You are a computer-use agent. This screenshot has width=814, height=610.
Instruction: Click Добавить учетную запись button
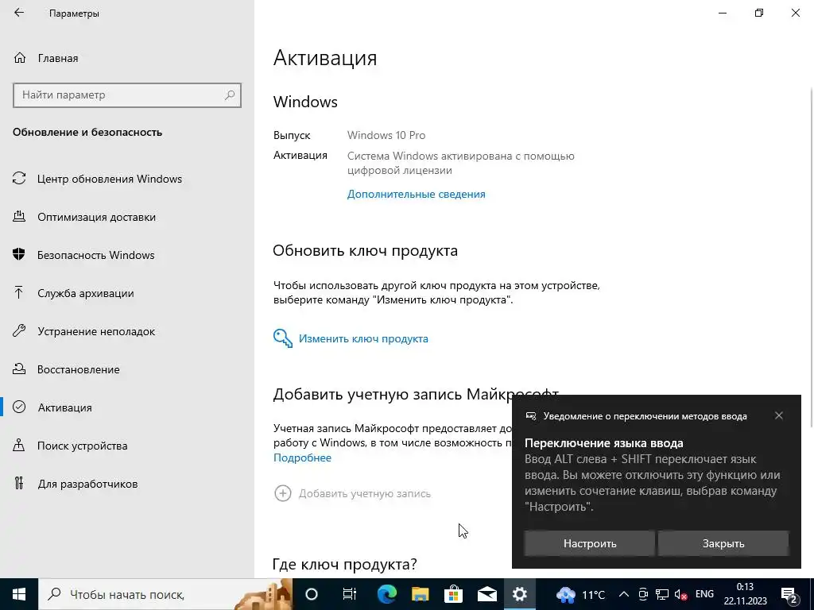[x=364, y=493]
